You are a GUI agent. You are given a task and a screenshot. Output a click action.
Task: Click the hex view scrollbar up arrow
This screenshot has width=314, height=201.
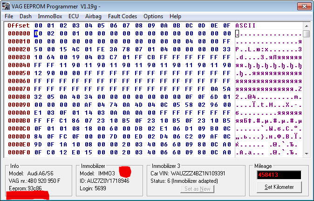tap(306, 25)
